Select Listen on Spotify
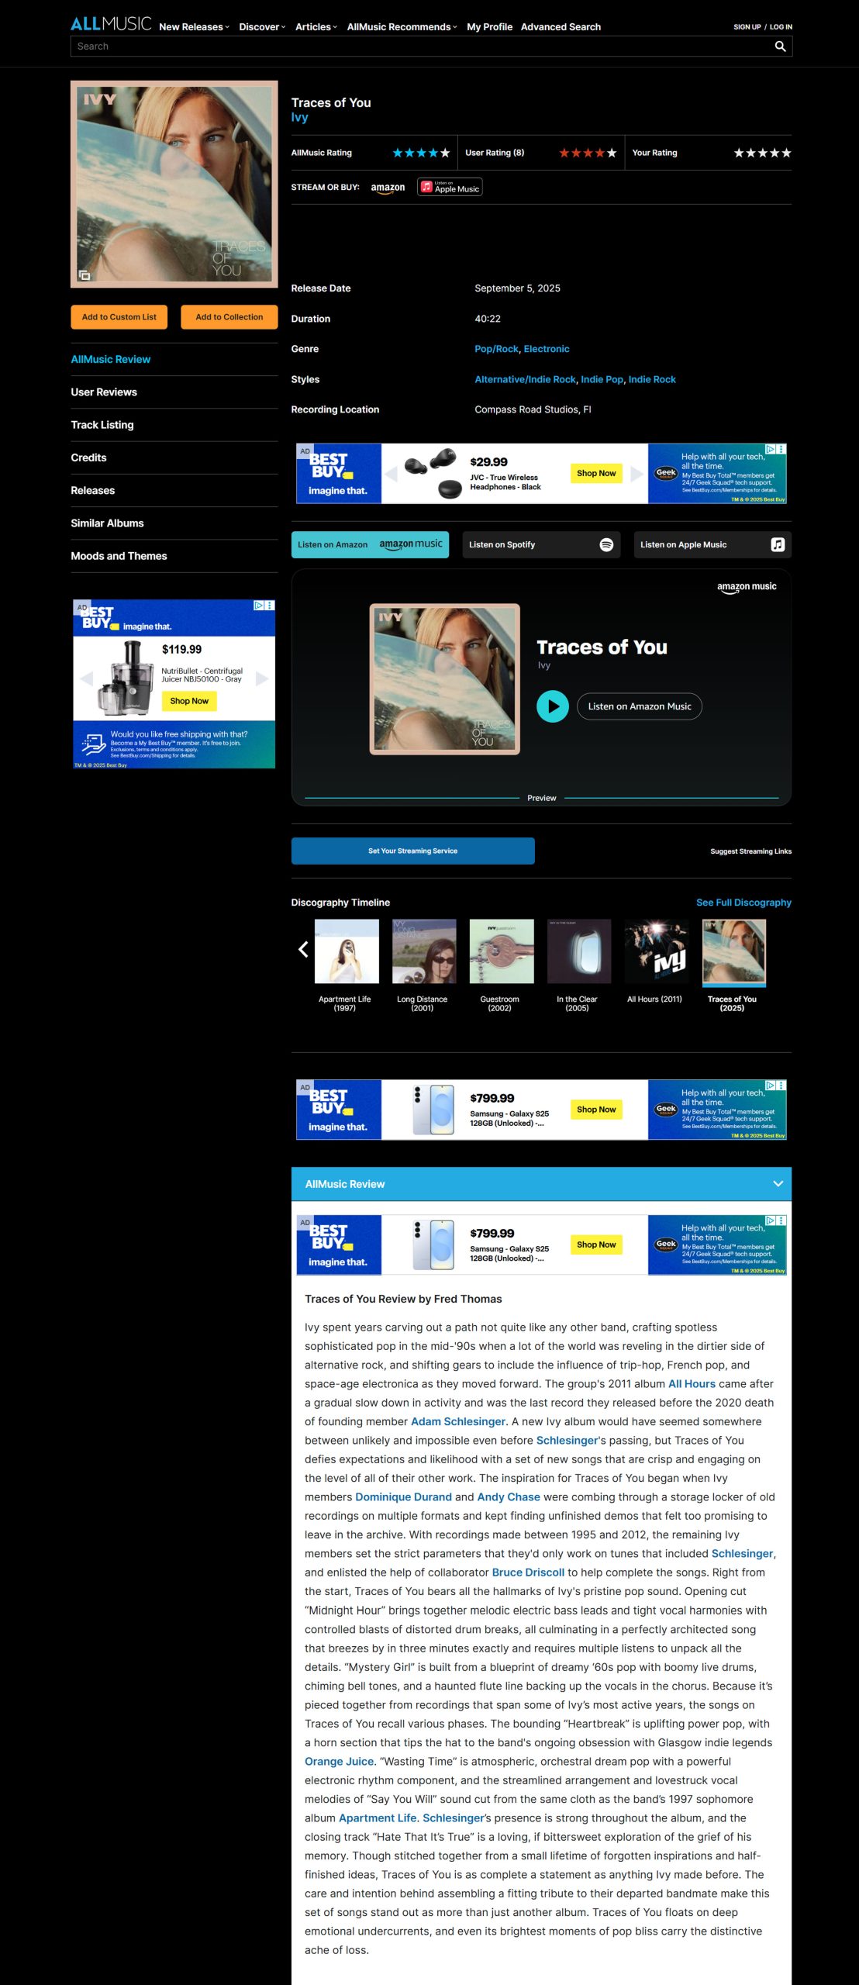This screenshot has width=859, height=1985. coord(541,544)
